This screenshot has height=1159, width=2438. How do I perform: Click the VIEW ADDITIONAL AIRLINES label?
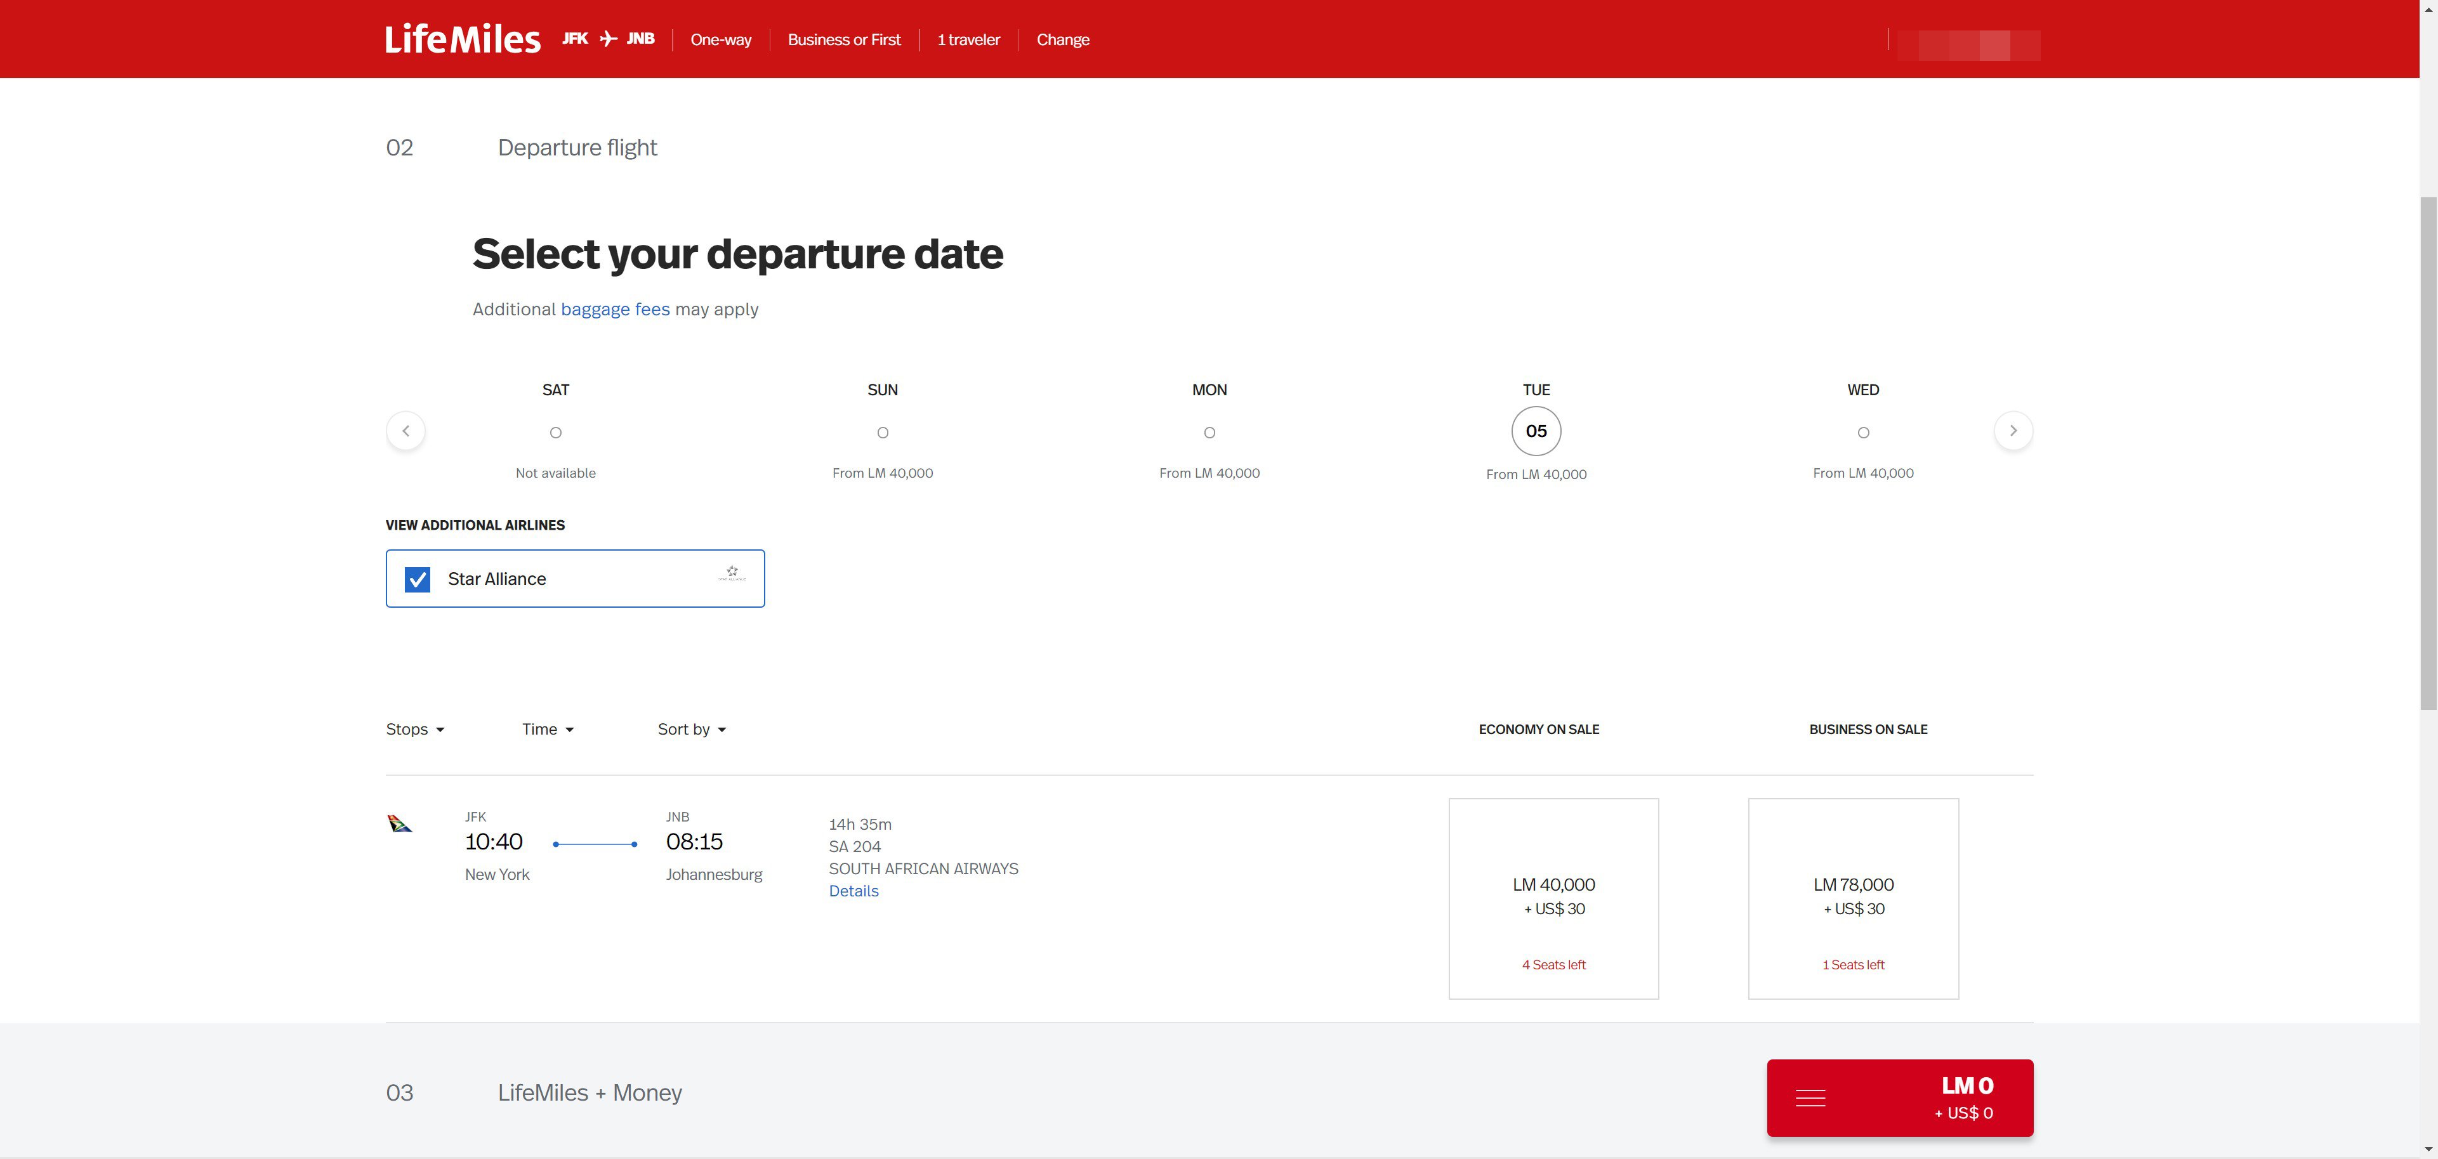click(x=475, y=525)
